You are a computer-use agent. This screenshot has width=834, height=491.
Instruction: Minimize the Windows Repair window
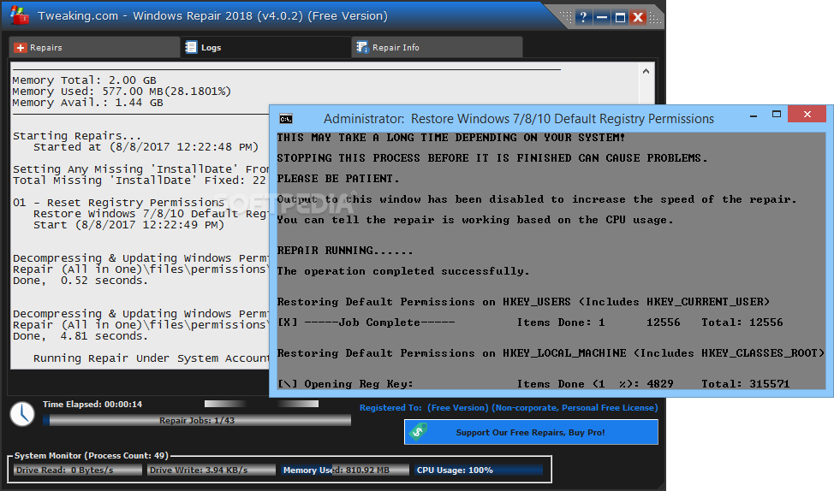tap(602, 17)
